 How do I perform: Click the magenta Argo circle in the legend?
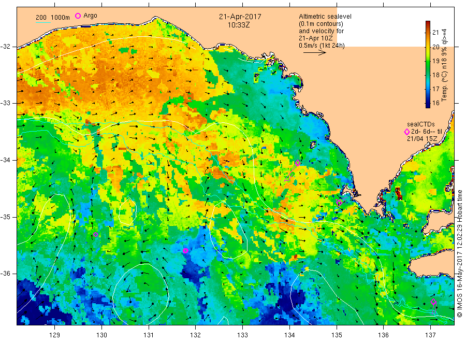point(78,16)
